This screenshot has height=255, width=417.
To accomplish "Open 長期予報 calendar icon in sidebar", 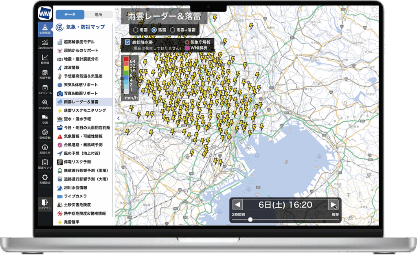I will tap(45, 74).
